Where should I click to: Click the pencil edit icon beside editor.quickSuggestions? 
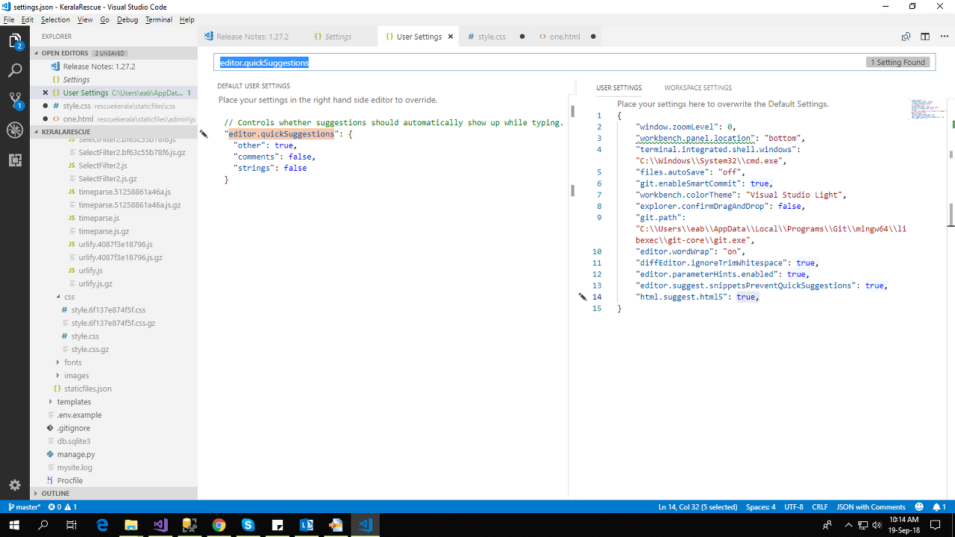[x=204, y=134]
